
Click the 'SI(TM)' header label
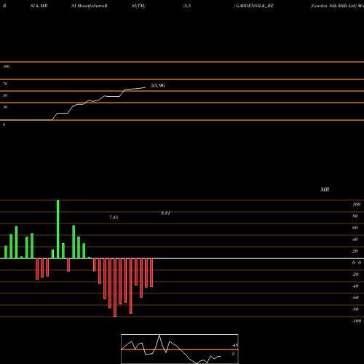pyautogui.click(x=138, y=6)
